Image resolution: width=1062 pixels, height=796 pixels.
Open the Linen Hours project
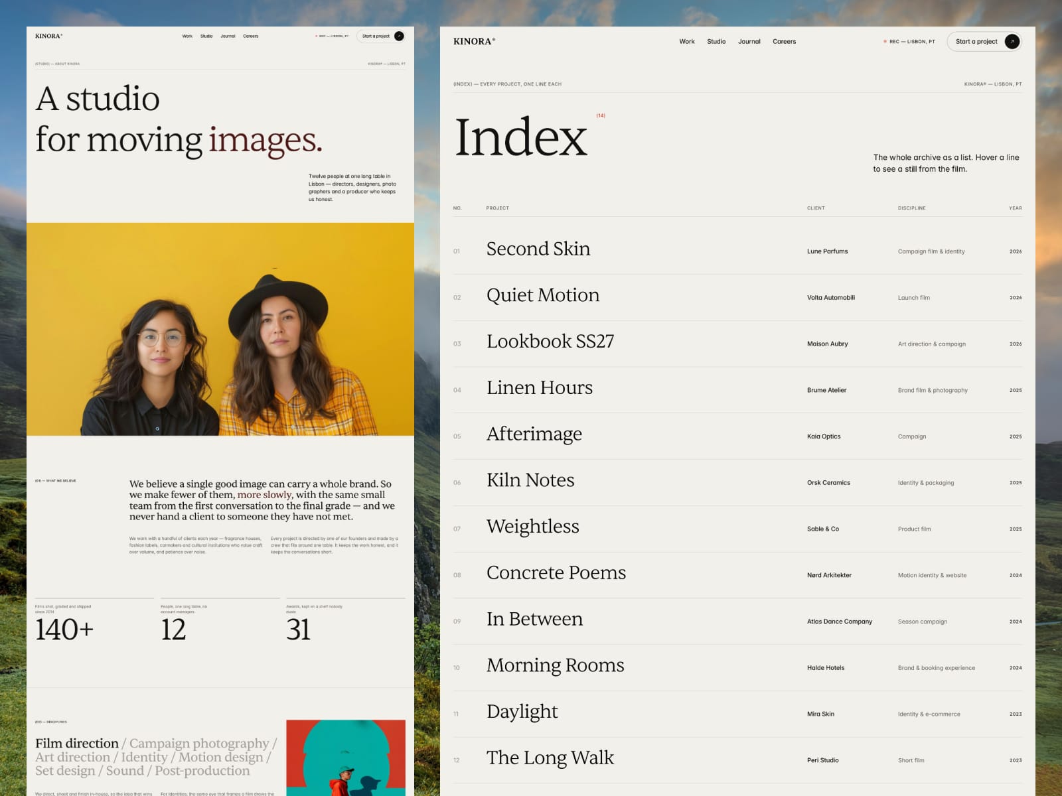pyautogui.click(x=540, y=387)
